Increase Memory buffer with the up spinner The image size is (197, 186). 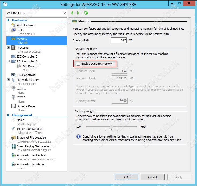click(125, 100)
